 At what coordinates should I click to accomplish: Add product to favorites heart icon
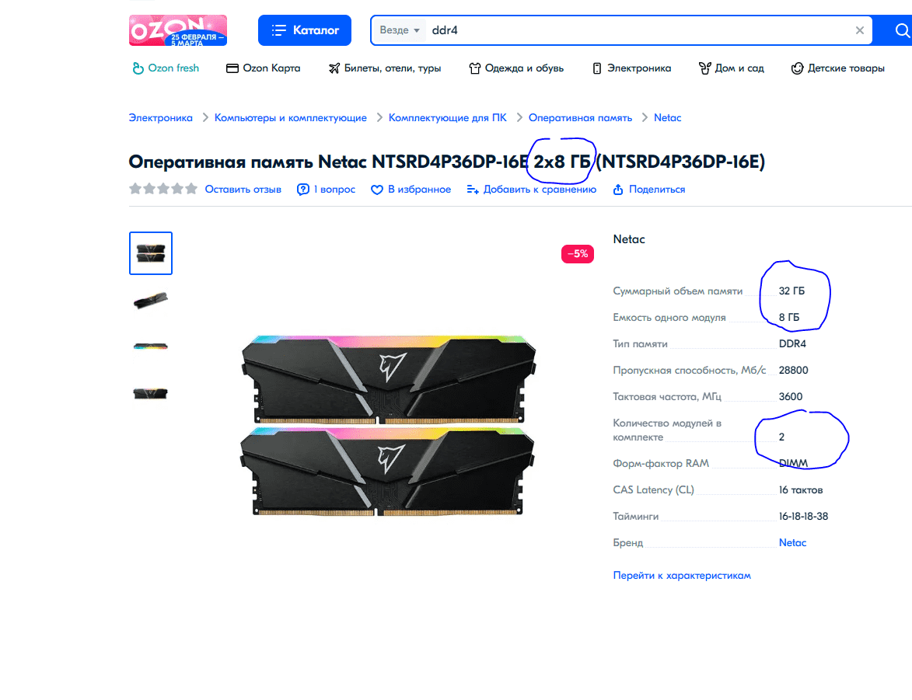(x=377, y=190)
